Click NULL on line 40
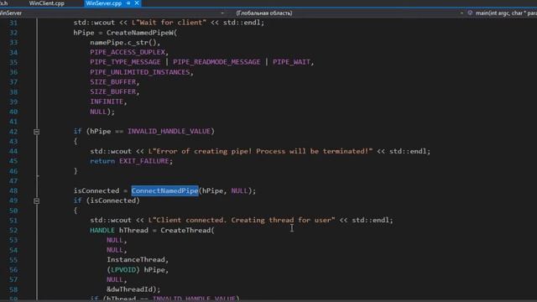The image size is (537, 302). tap(98, 112)
